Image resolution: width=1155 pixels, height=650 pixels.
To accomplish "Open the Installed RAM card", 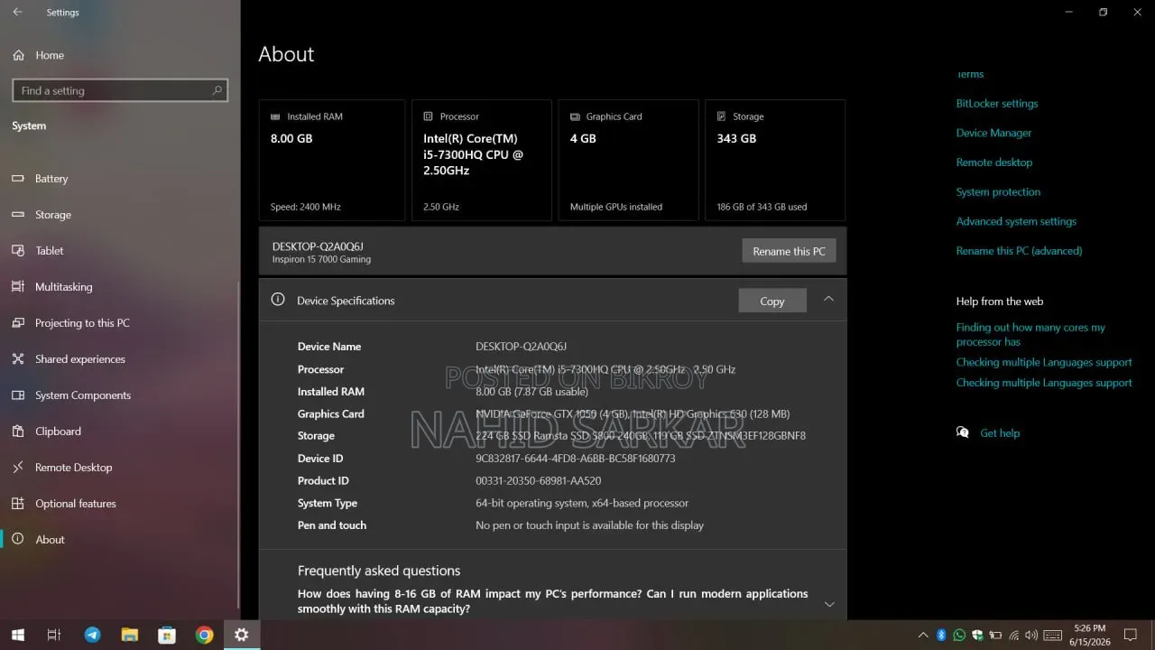I will point(332,160).
